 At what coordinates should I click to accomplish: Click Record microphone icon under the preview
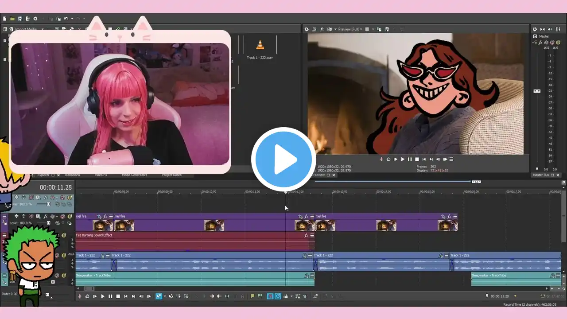[381, 159]
